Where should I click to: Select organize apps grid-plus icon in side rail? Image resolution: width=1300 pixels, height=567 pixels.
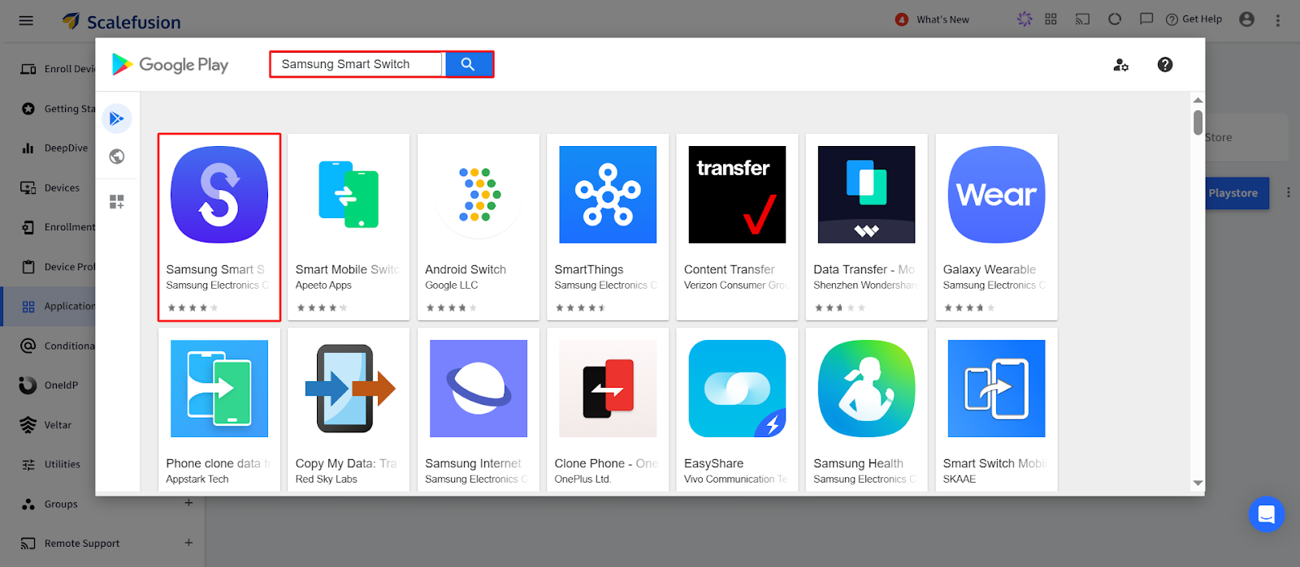(x=117, y=201)
